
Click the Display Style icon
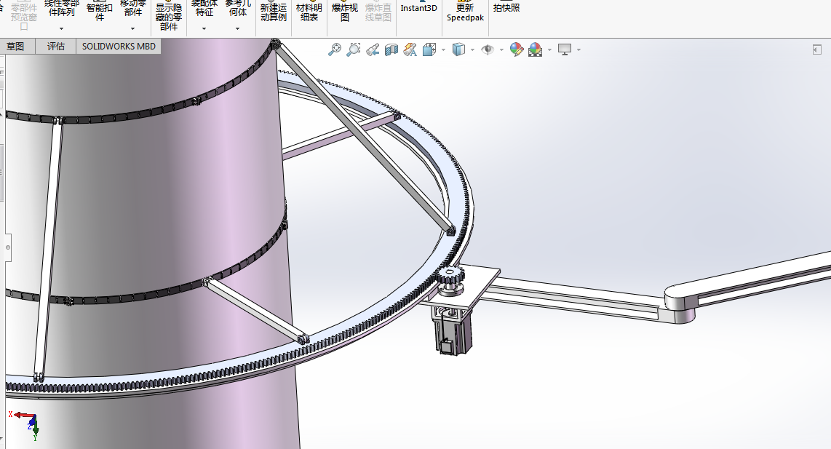tap(458, 49)
